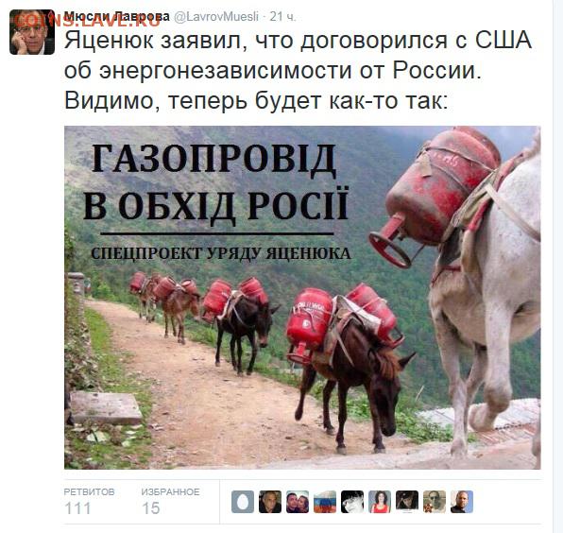Open the man with sunglasses avatar
This screenshot has width=563, height=533.
click(x=435, y=502)
